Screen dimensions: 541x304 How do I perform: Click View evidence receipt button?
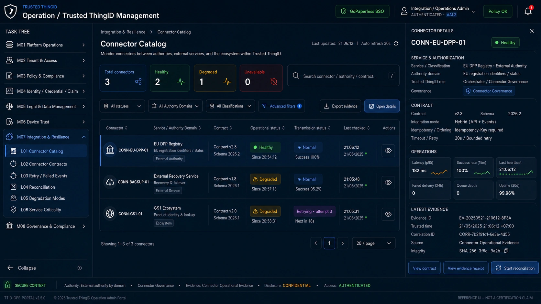(466, 268)
